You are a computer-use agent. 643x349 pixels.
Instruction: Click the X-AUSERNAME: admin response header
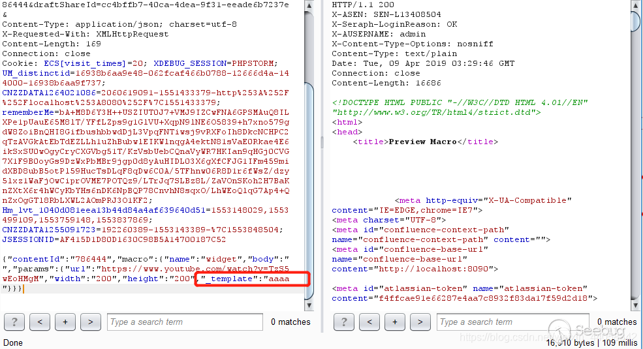point(379,34)
